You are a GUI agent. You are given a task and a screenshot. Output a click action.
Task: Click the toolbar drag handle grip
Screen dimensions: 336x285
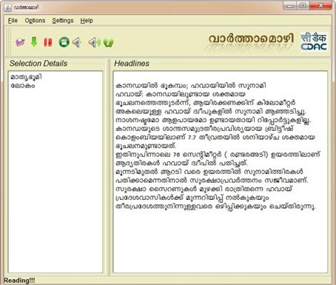point(8,41)
